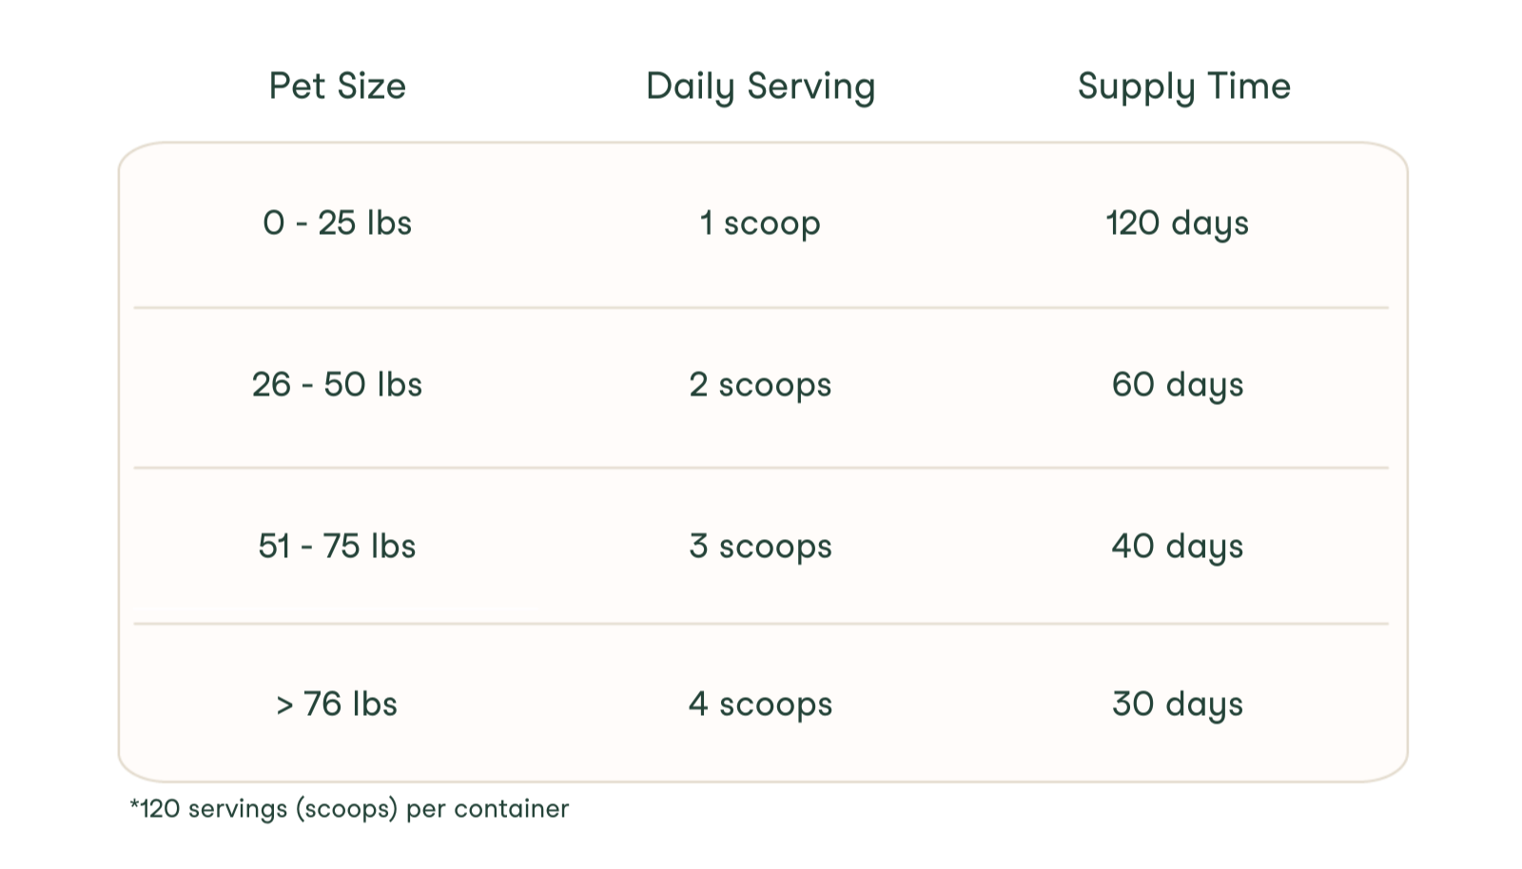Image resolution: width=1522 pixels, height=869 pixels.
Task: Select the 4 scoops serving cell
Action: [760, 705]
